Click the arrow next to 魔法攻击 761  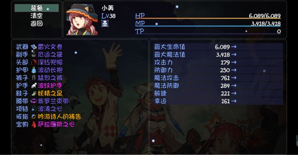tap(234, 78)
